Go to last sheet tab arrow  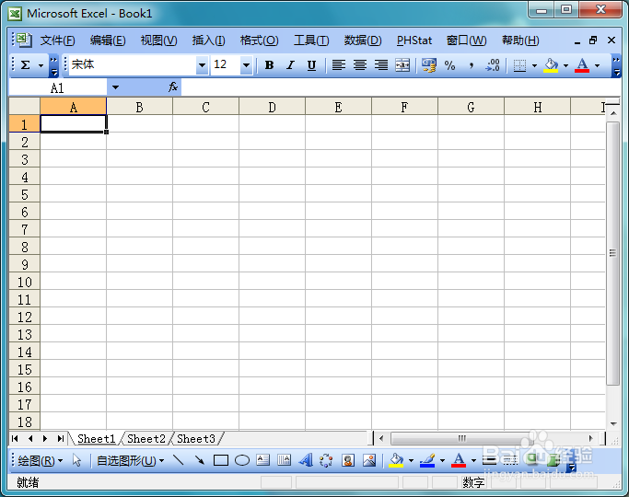coord(60,439)
